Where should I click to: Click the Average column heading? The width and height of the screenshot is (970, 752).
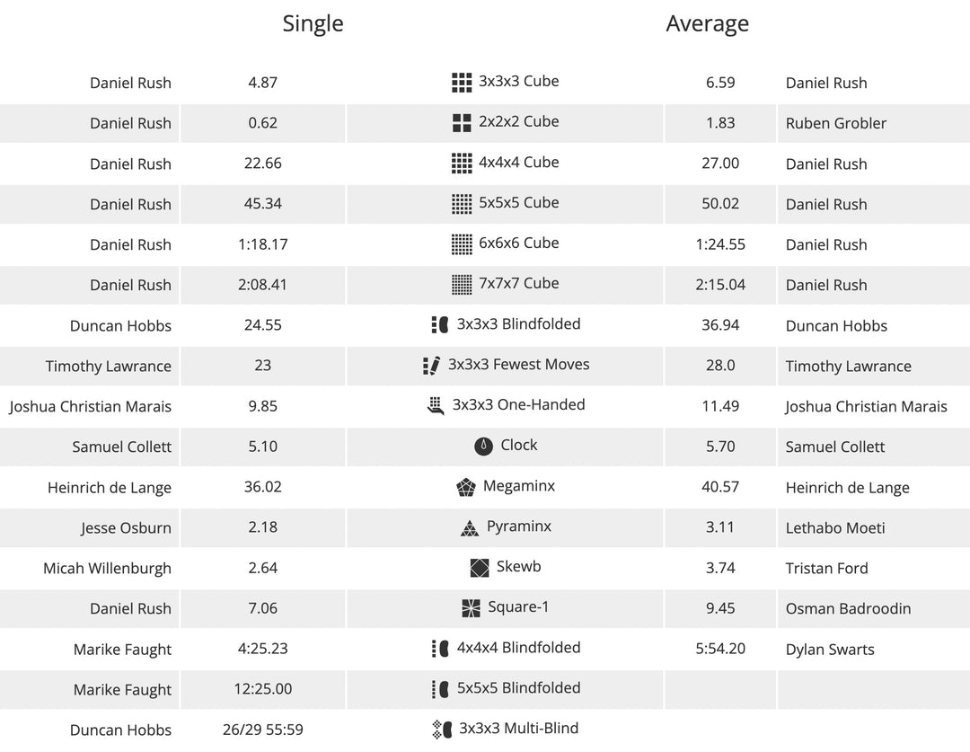pos(707,23)
